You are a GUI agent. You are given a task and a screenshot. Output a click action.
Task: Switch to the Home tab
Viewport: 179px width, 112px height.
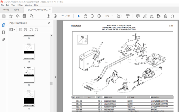6,10
